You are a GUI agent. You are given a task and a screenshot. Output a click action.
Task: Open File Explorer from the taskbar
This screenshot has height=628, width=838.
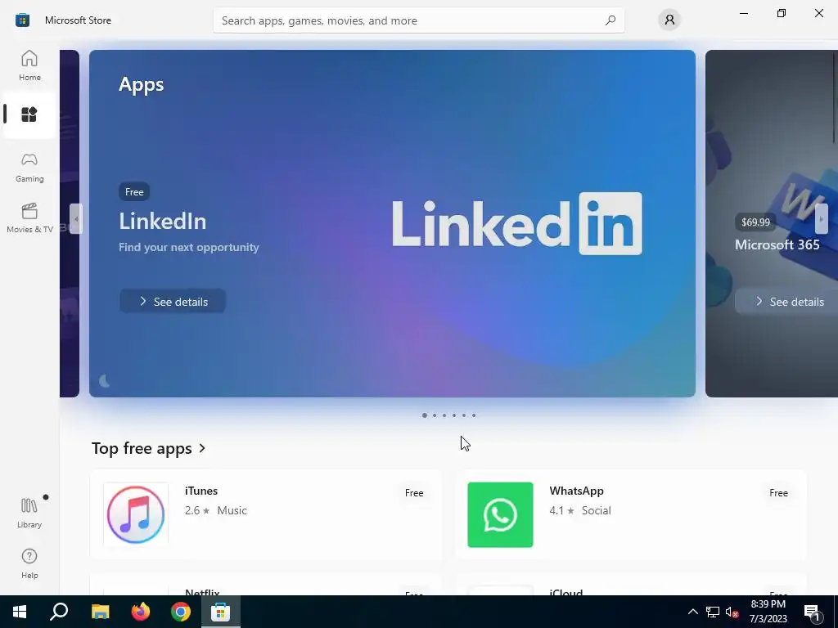(100, 612)
